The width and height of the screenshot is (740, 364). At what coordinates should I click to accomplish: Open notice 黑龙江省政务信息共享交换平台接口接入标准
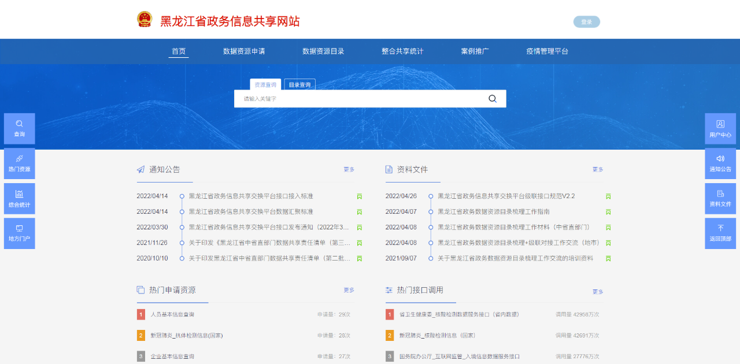(251, 196)
